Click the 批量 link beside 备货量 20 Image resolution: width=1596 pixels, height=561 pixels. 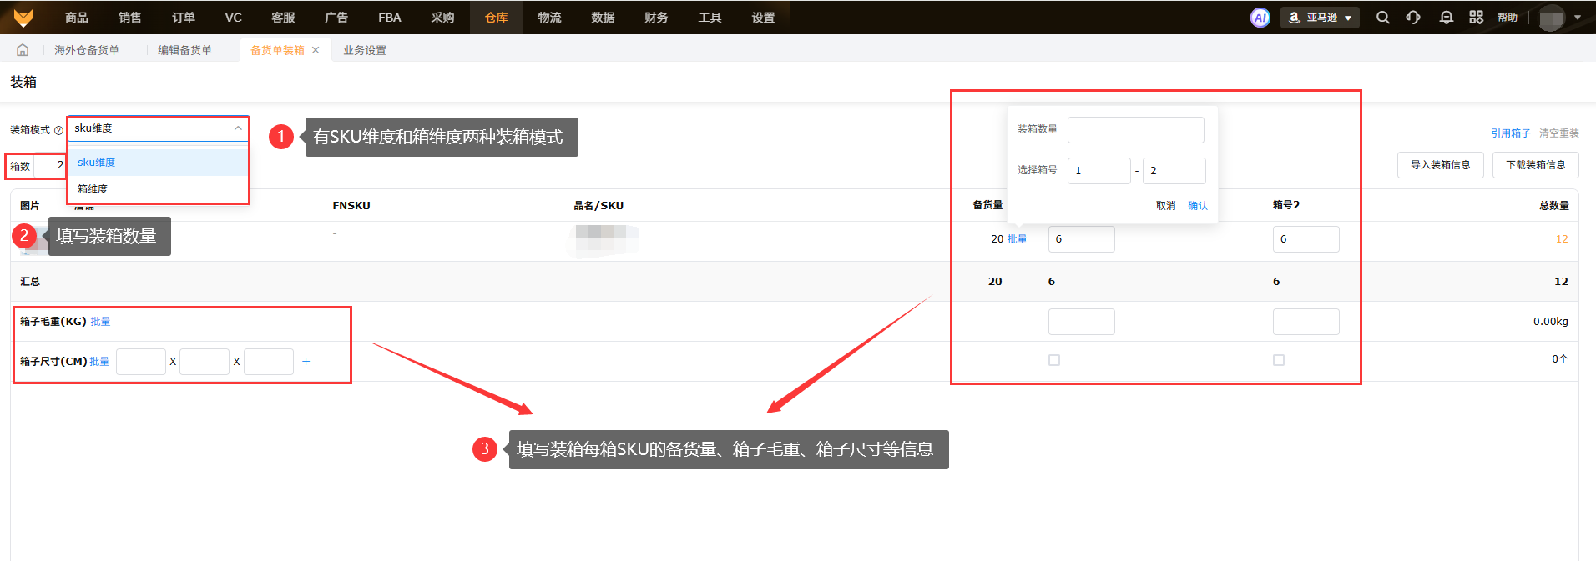point(1017,239)
